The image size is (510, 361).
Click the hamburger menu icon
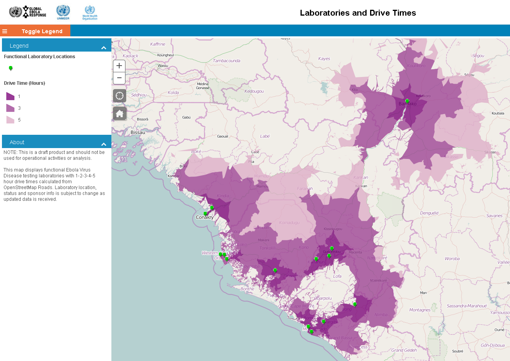click(5, 31)
